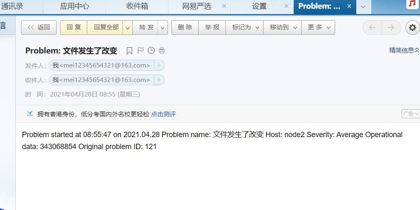This screenshot has height=210, width=420.
Task: Click the bookmark icon beside the email subject
Action: [x=130, y=51]
